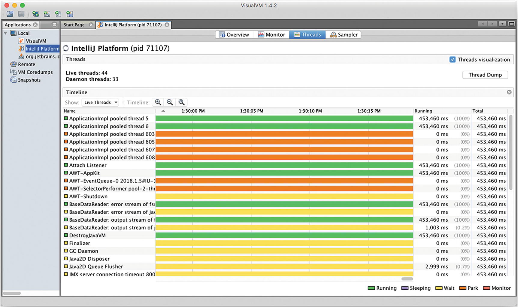Click the orange Park legend swatch
The width and height of the screenshot is (518, 307).
click(463, 288)
